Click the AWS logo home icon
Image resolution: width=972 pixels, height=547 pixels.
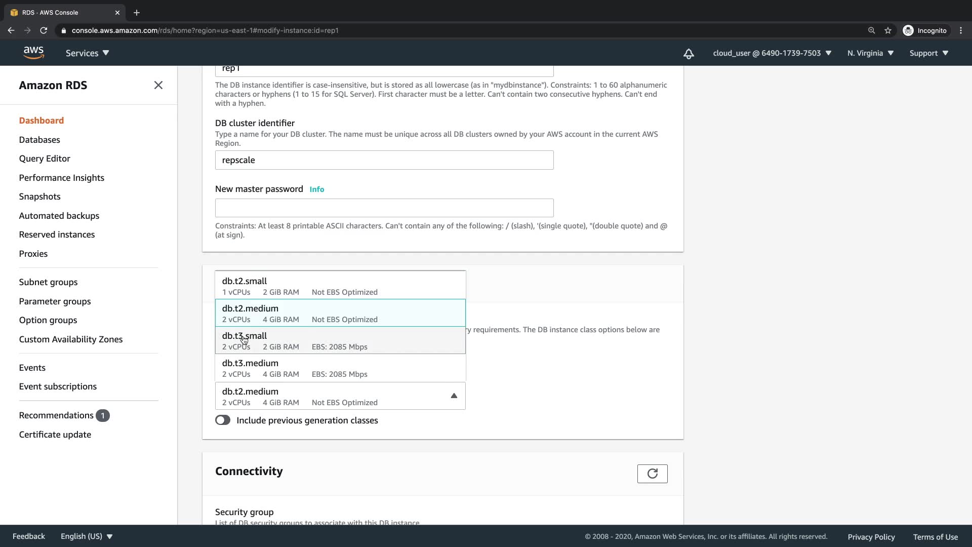pyautogui.click(x=33, y=53)
